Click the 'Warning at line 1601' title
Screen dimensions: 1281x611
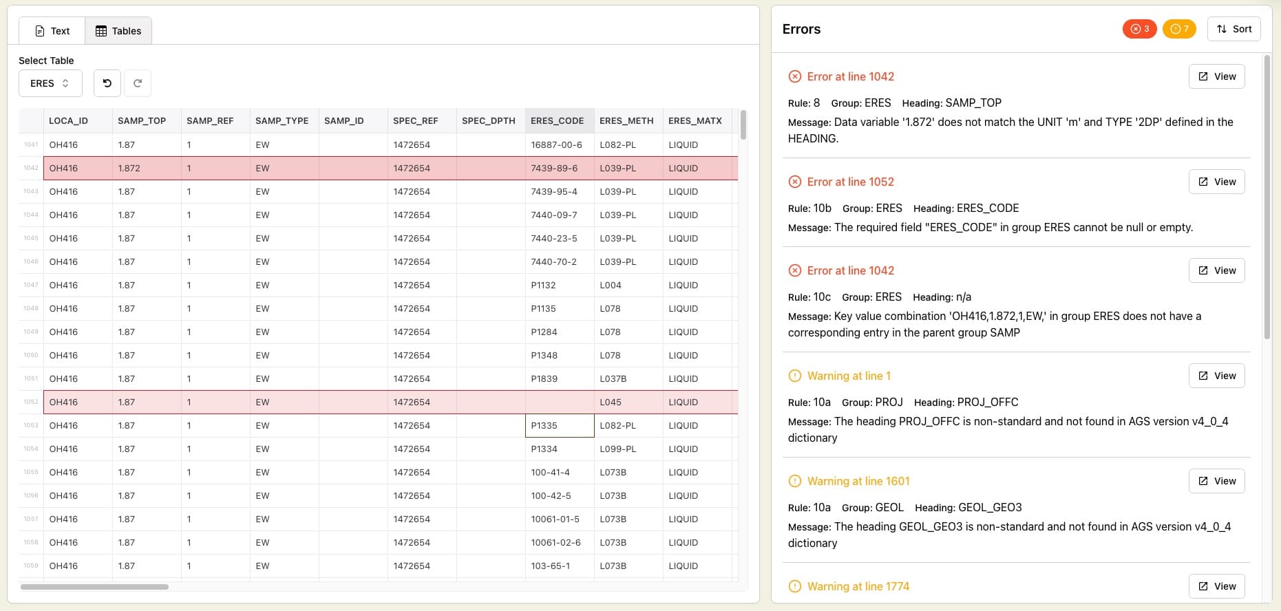[858, 481]
